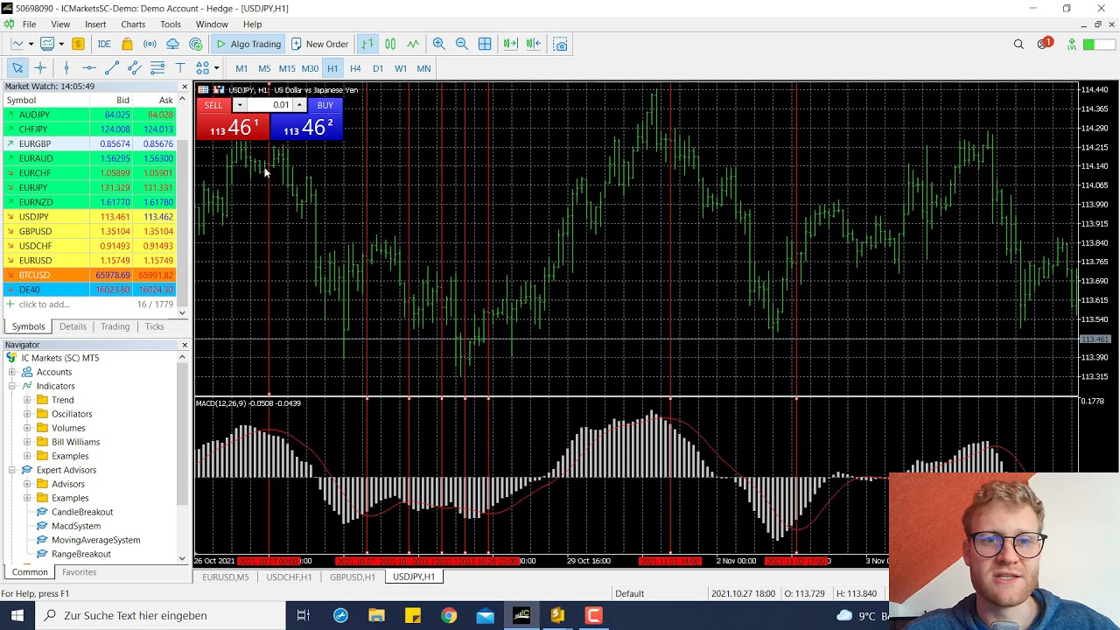Select the vertical line drawing tool
The image size is (1120, 630).
[66, 68]
